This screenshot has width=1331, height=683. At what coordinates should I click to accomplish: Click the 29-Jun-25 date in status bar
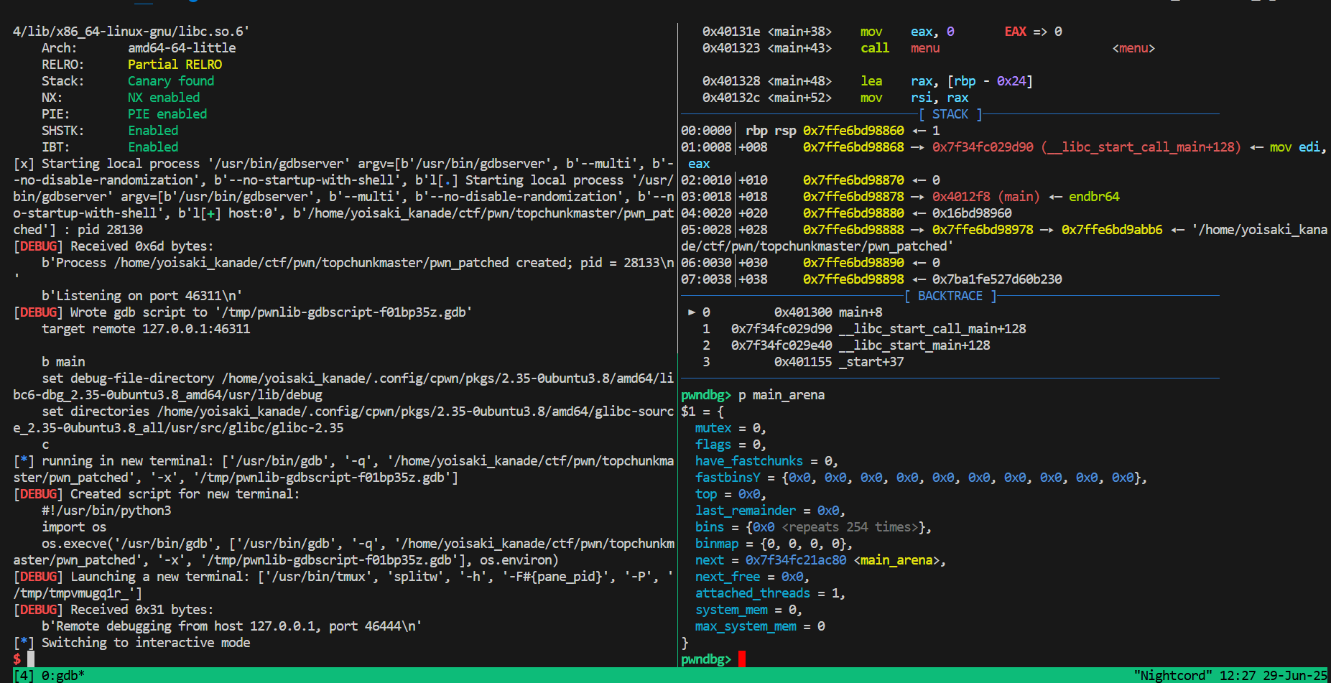1294,675
